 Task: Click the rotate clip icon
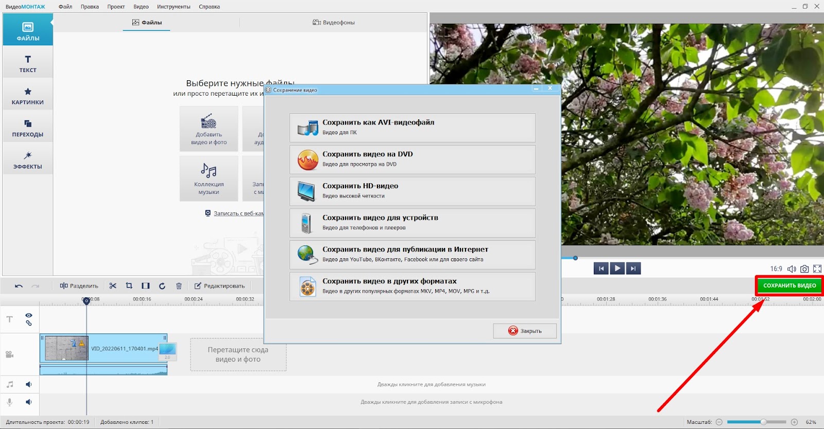pos(162,286)
